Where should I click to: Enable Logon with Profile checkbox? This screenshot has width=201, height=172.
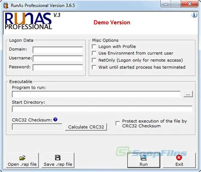pos(94,47)
